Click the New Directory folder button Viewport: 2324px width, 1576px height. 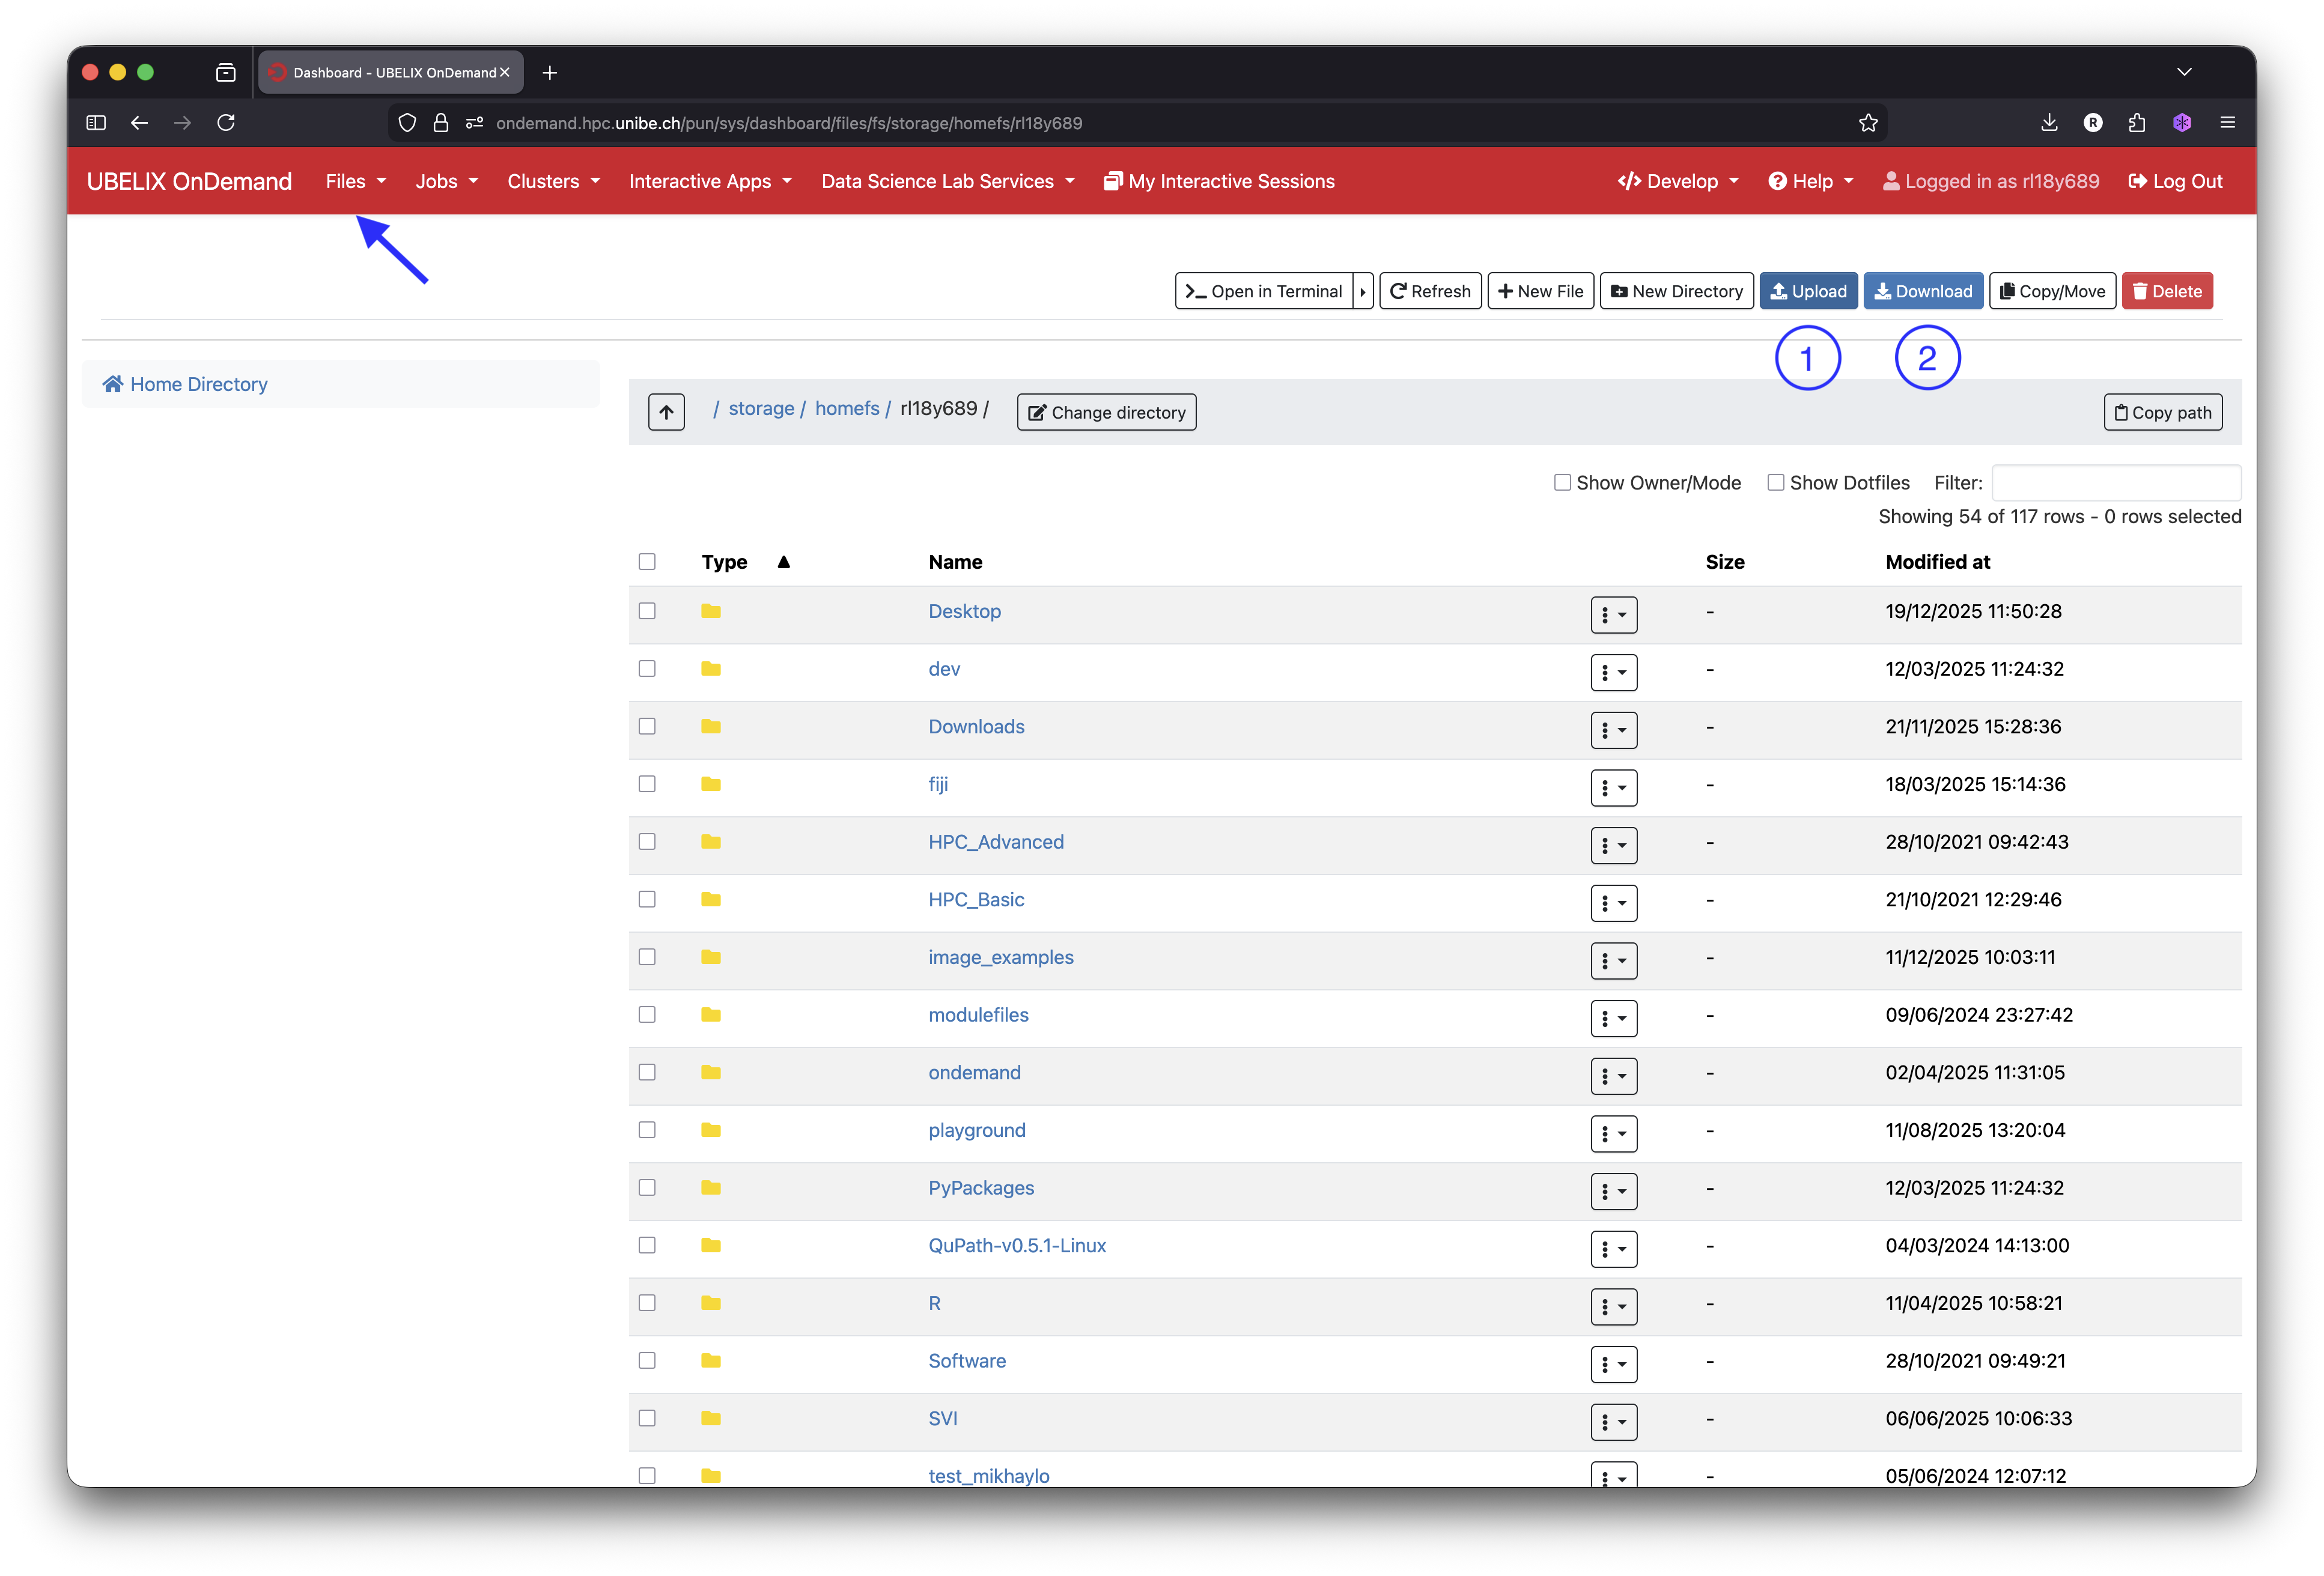(x=1676, y=291)
